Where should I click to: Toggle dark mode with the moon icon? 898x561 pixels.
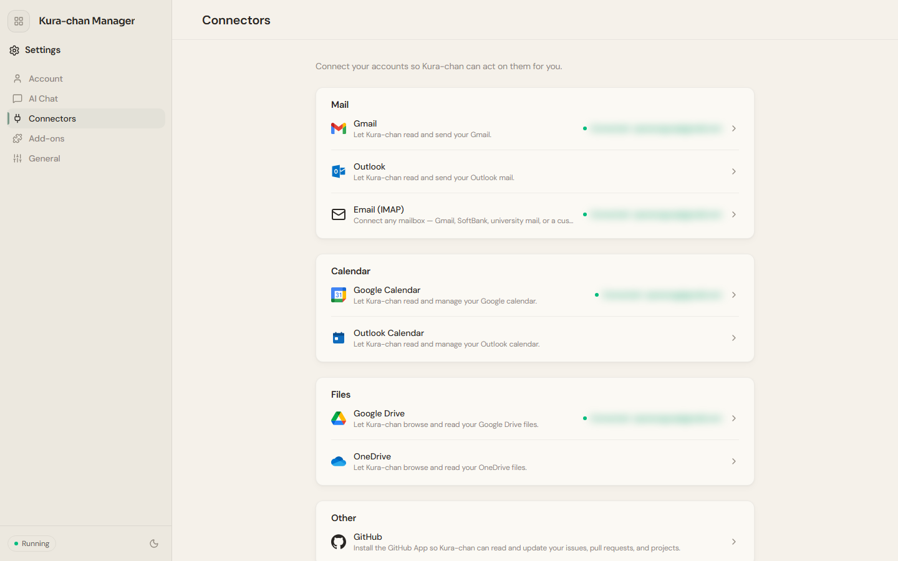tap(154, 544)
